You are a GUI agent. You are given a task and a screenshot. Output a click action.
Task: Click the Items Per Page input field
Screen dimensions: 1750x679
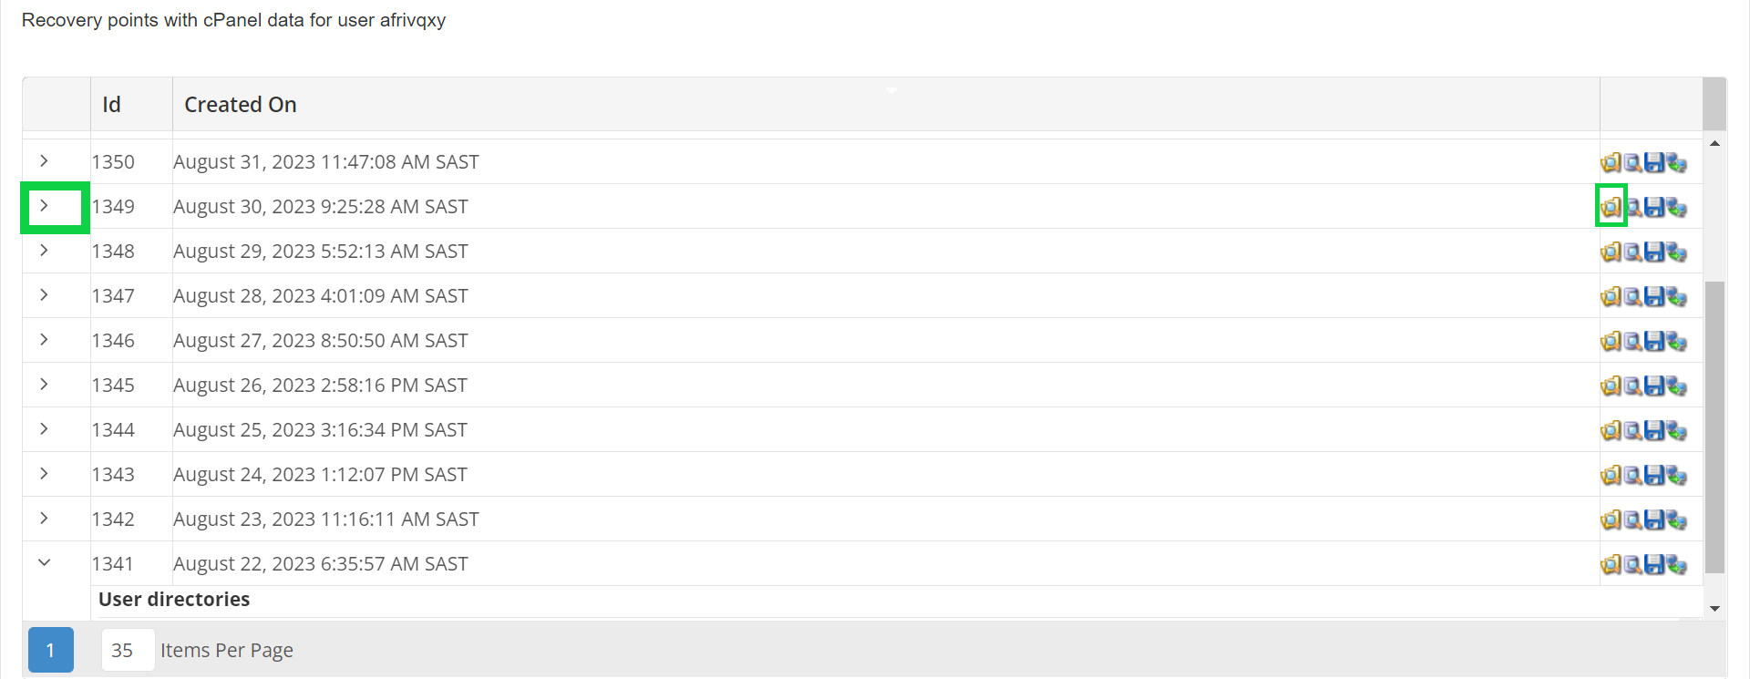tap(127, 650)
